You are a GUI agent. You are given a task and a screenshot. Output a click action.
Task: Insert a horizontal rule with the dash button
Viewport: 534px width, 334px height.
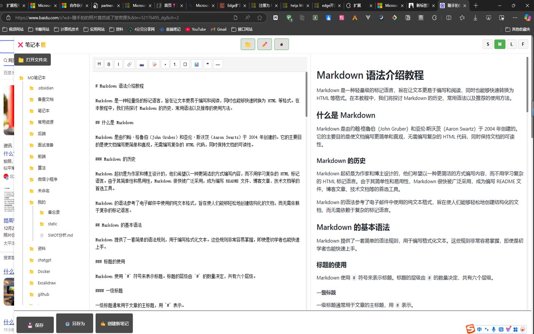(x=218, y=64)
